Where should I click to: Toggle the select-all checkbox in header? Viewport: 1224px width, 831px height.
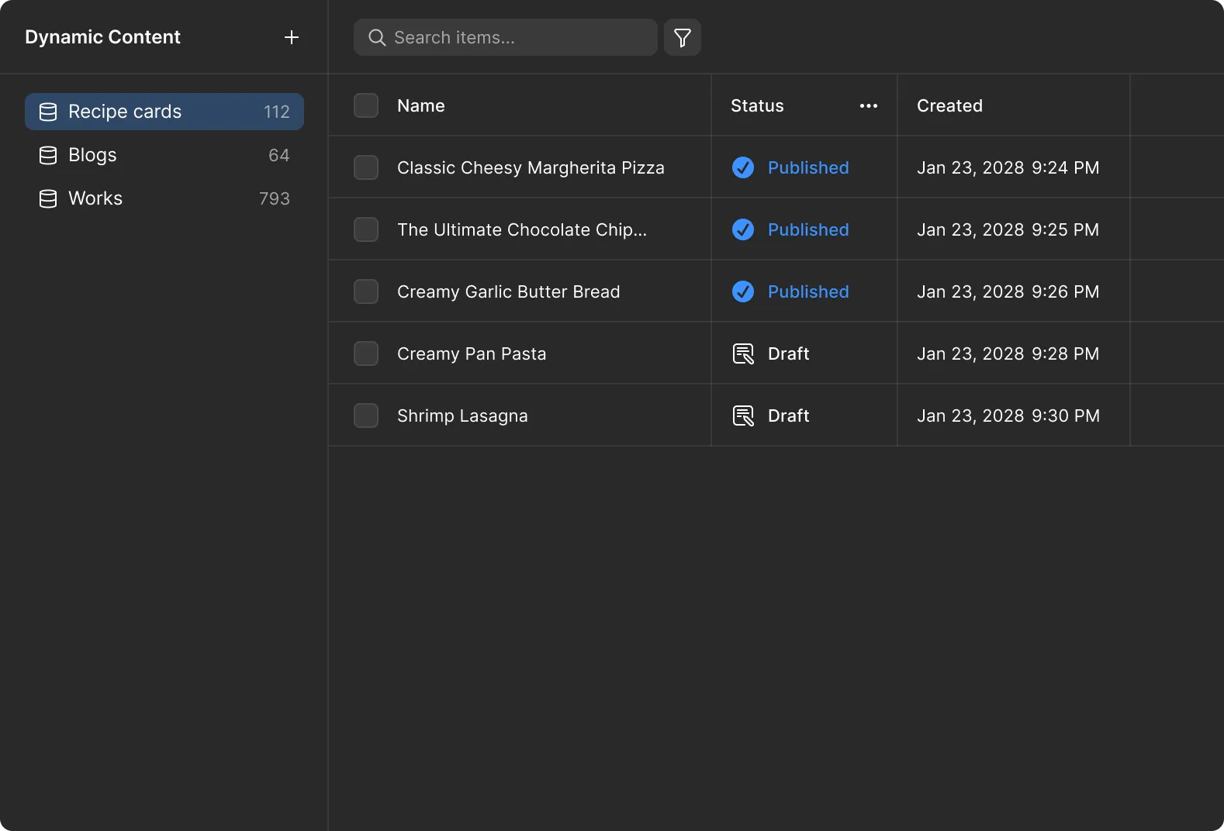(x=366, y=105)
